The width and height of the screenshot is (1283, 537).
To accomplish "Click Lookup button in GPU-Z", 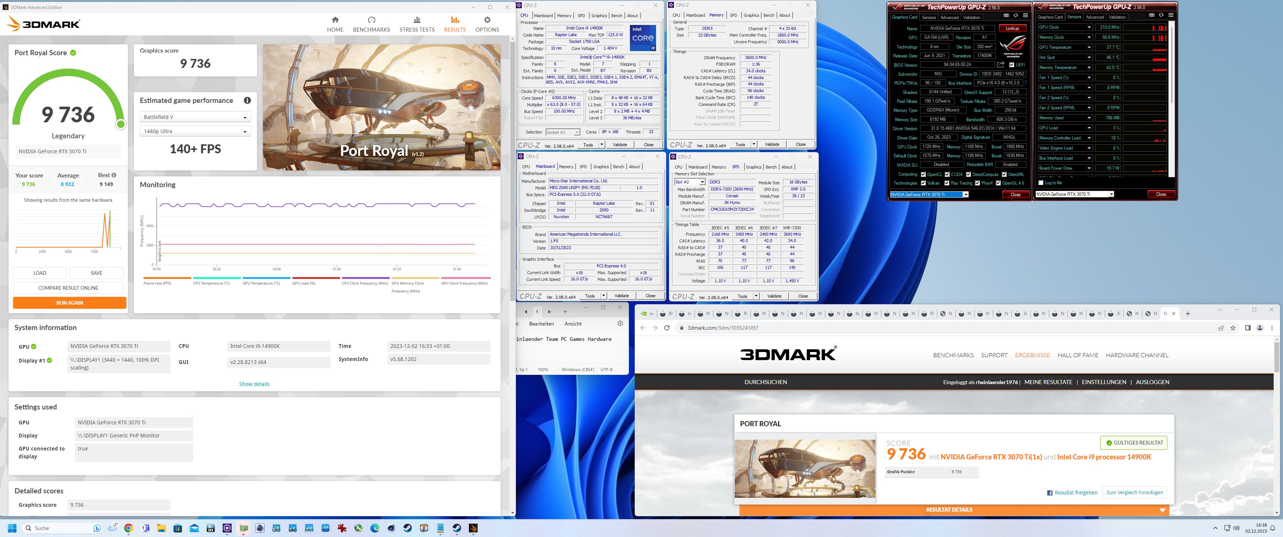I will 1012,28.
